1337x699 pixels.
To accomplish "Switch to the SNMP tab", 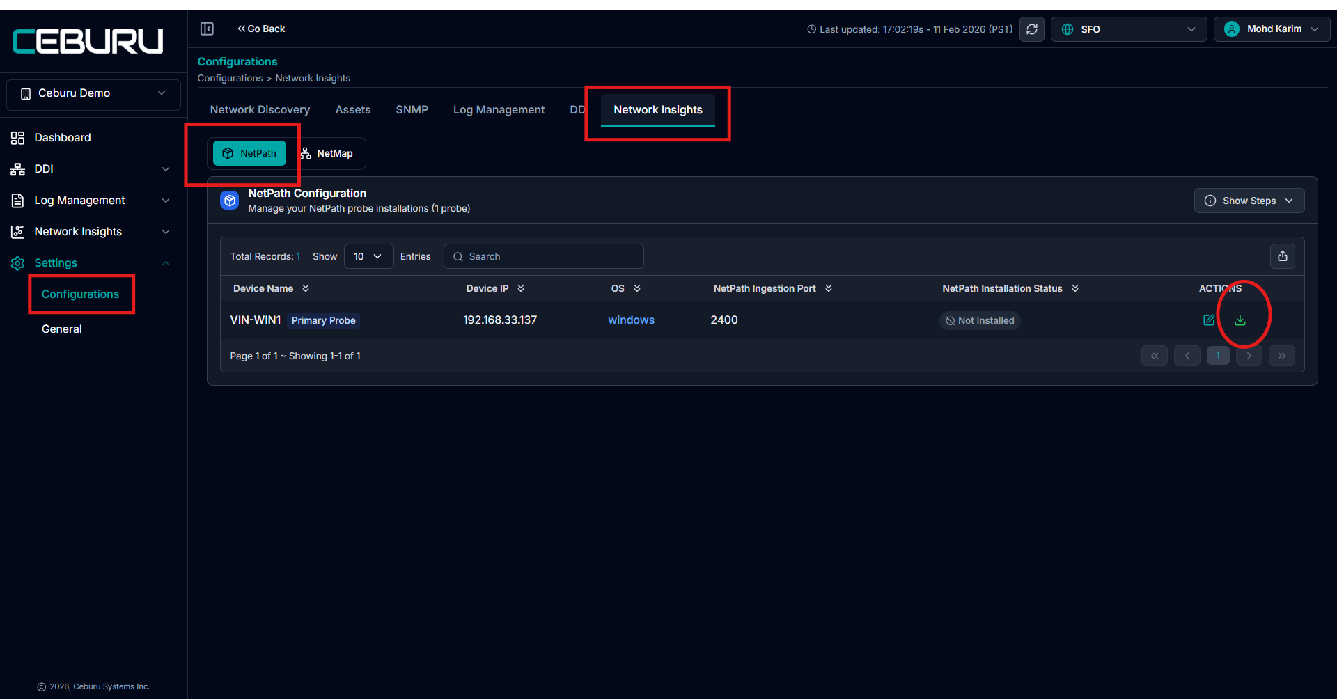I will pyautogui.click(x=412, y=110).
